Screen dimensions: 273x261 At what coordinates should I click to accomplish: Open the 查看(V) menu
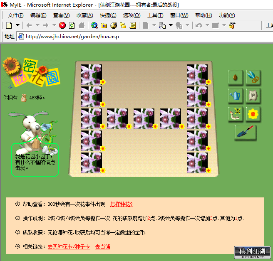62,15
